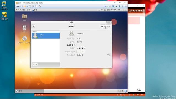This screenshot has height=99, width=176.
Task: Open the 'en' input source indicator
Action: click(98, 10)
